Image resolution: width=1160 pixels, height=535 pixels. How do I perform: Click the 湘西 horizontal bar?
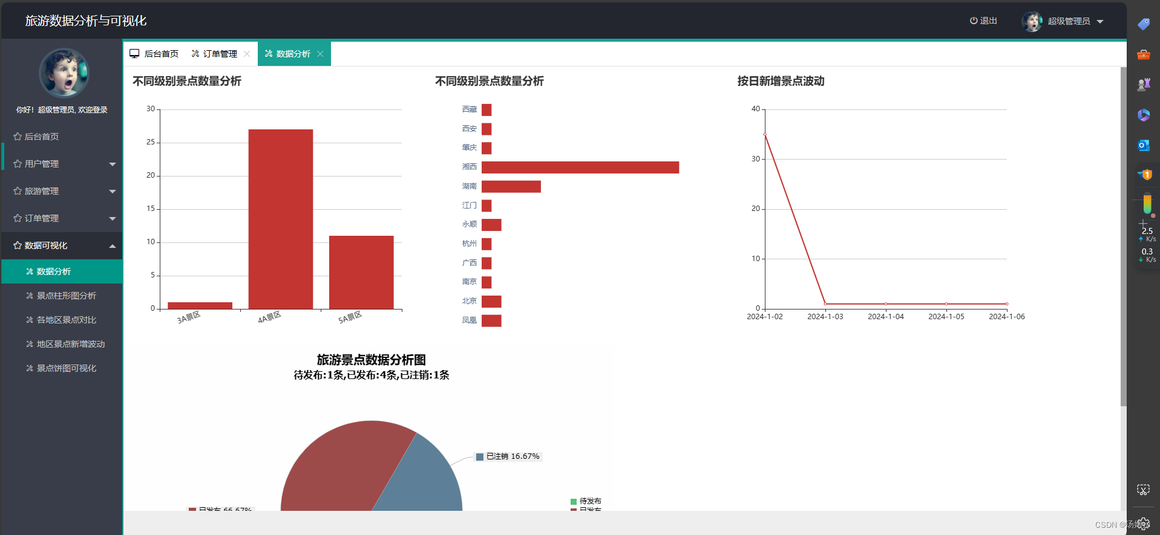coord(580,167)
